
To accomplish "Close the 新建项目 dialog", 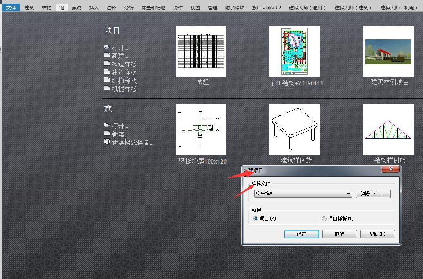I will pos(390,169).
